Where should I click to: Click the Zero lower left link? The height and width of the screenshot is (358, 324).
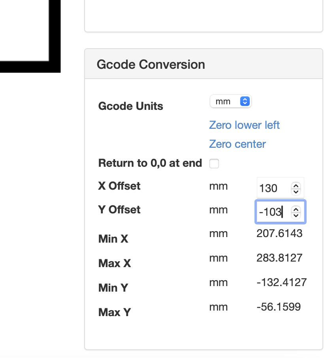tap(244, 125)
